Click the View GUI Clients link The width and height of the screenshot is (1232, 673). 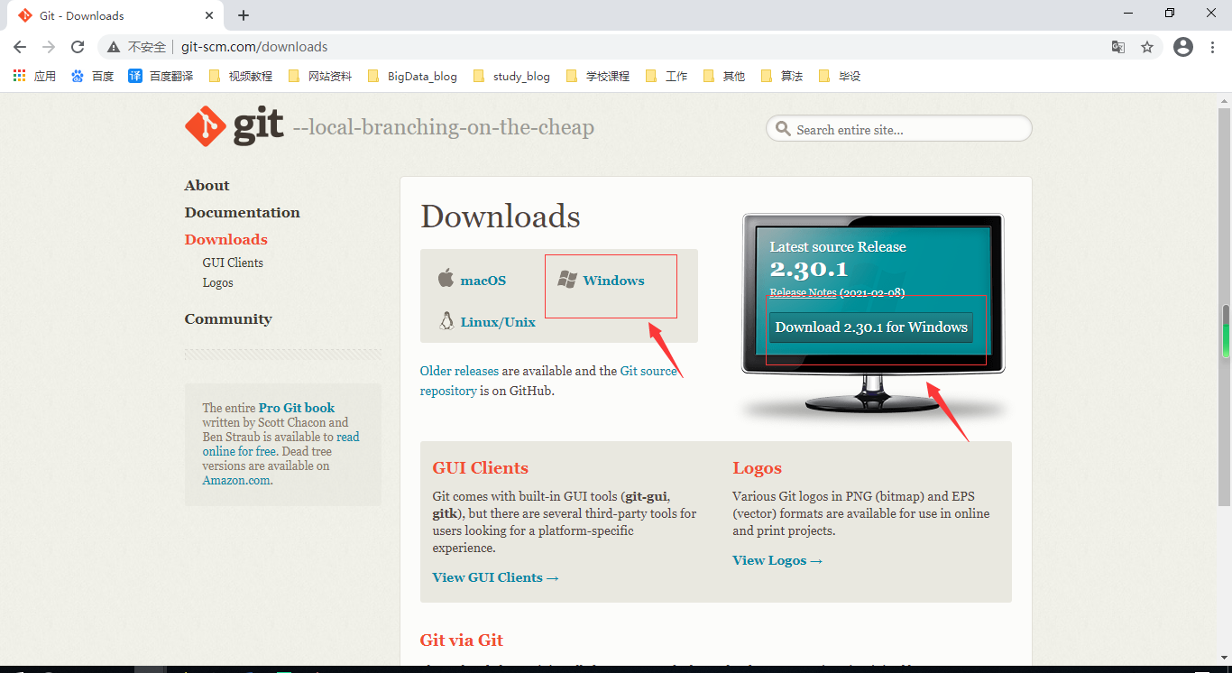pos(495,577)
